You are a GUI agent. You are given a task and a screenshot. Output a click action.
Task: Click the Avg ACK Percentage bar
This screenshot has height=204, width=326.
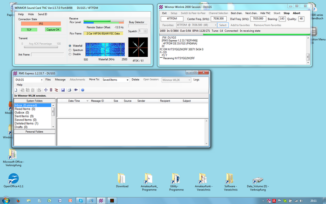41,47
